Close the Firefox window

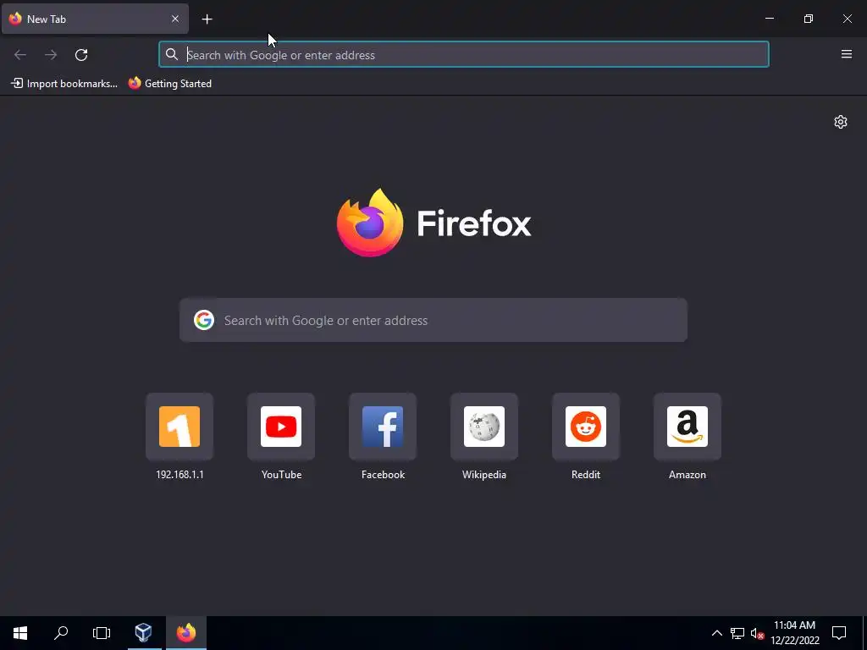coord(847,19)
